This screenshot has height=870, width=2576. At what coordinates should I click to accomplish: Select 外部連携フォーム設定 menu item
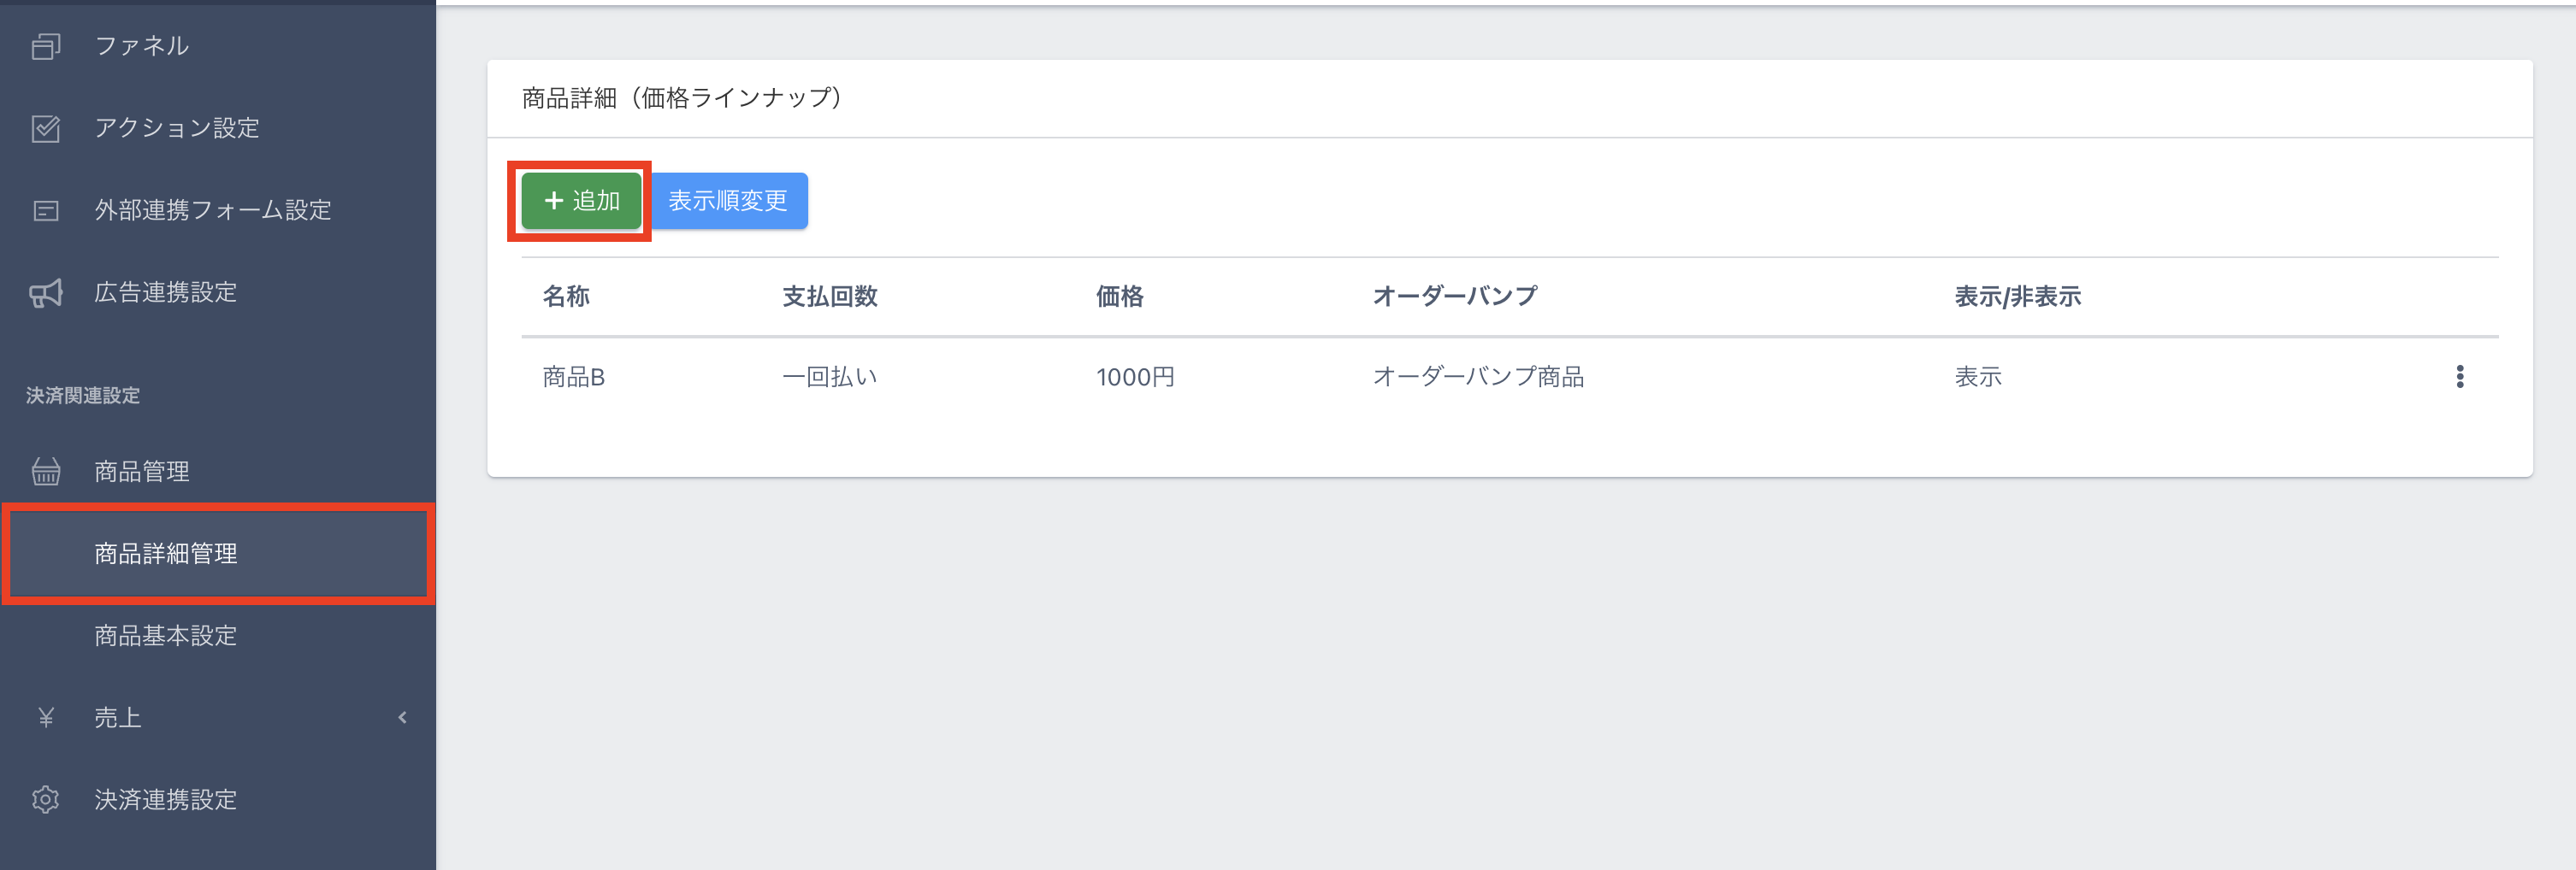point(213,211)
